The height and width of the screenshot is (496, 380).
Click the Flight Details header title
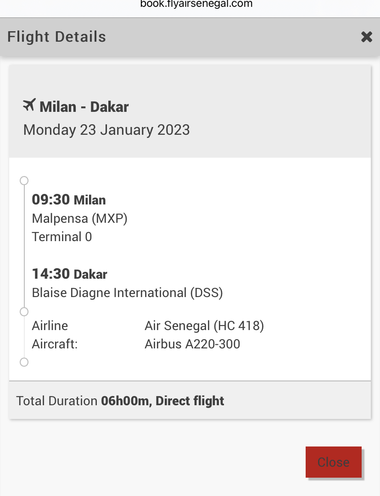click(x=57, y=37)
